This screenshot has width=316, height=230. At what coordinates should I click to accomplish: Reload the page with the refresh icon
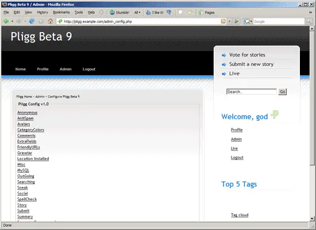click(x=32, y=21)
